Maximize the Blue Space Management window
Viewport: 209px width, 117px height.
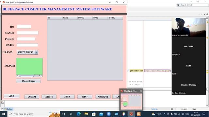[x=117, y=2]
